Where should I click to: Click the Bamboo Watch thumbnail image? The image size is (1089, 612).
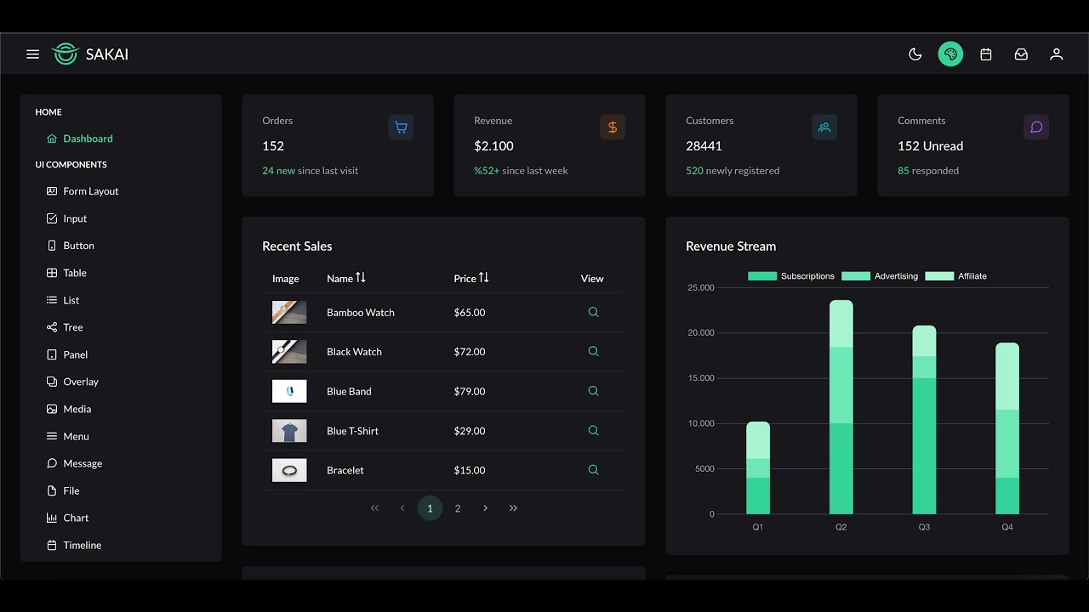[289, 312]
